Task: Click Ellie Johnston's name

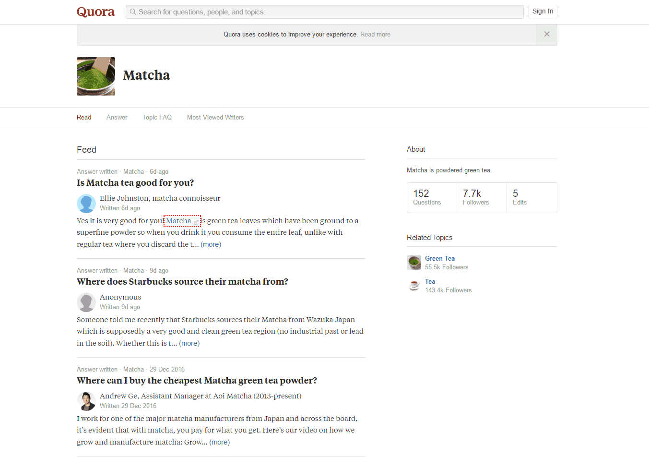Action: point(124,198)
